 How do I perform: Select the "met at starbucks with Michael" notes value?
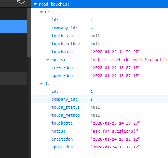[129, 60]
